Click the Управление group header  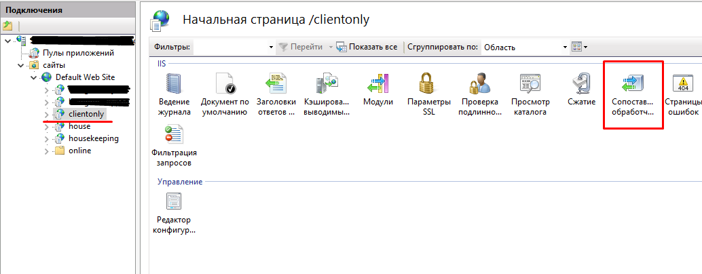pyautogui.click(x=179, y=182)
